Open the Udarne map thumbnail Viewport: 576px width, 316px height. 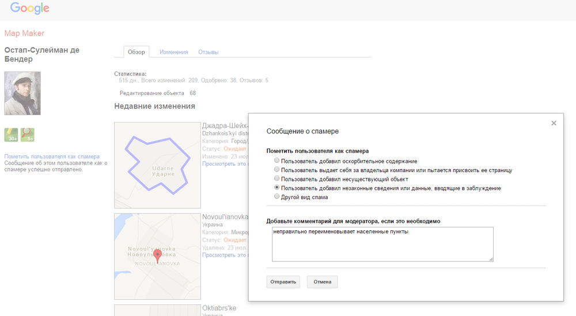tap(157, 165)
